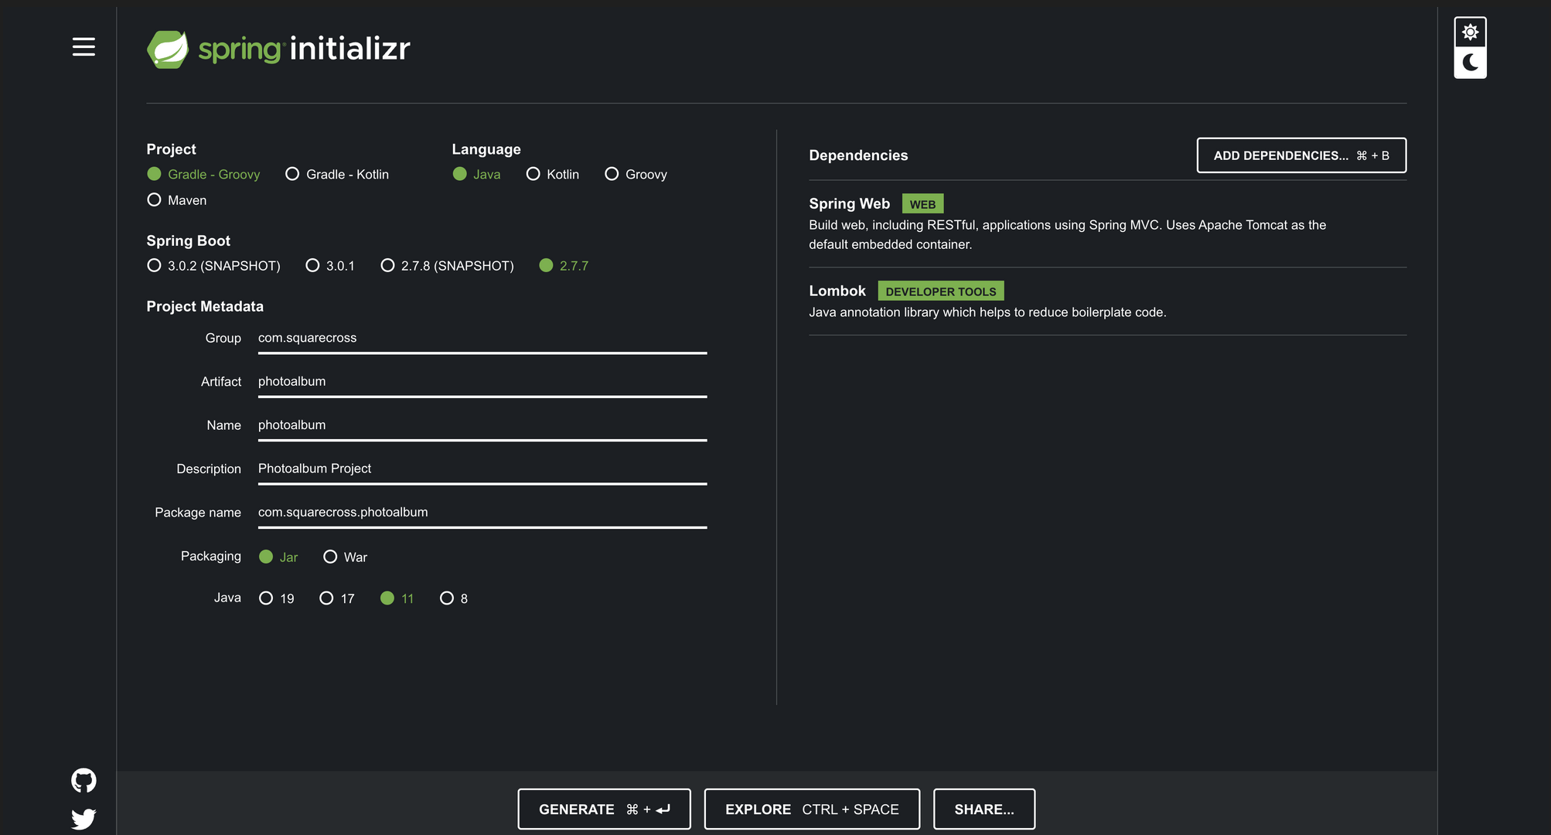
Task: Click the Package name input field
Action: coord(482,513)
